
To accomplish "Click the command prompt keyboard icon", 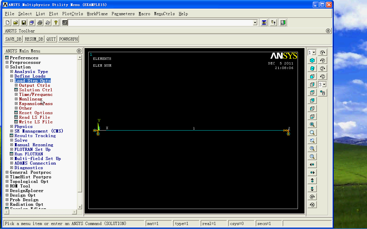I will (65, 23).
